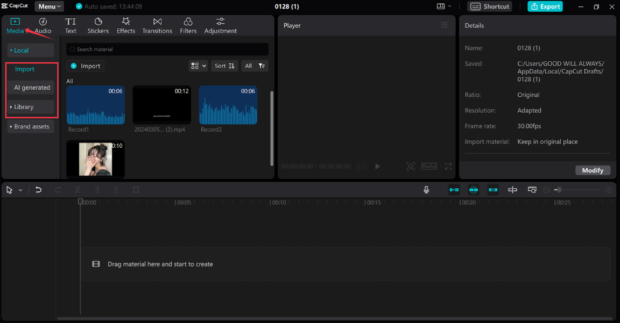Open the cursor tool mode dropdown
The height and width of the screenshot is (323, 620).
pos(20,190)
